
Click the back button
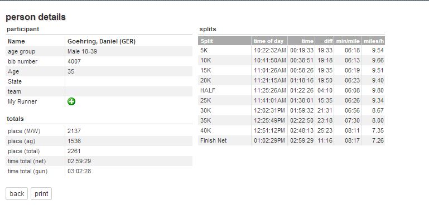click(x=17, y=194)
